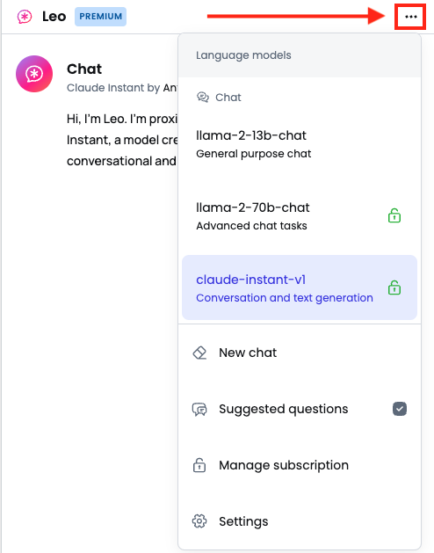Click the Leo title text
The height and width of the screenshot is (553, 434).
coord(54,17)
